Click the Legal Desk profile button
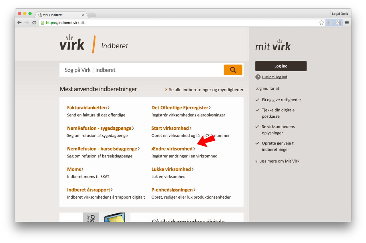The width and height of the screenshot is (366, 243). (340, 14)
